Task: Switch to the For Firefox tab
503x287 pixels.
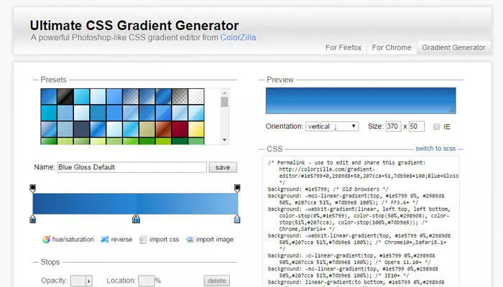Action: click(x=343, y=48)
